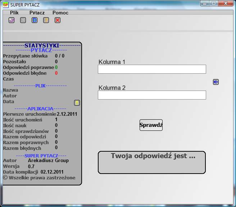Screen dimensions: 236x207
Task: Click the red X toolbar icon
Action: coord(58,20)
